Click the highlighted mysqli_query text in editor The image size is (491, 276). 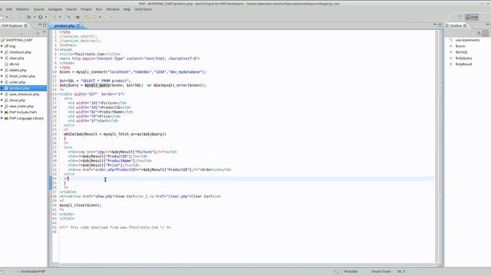pos(97,85)
